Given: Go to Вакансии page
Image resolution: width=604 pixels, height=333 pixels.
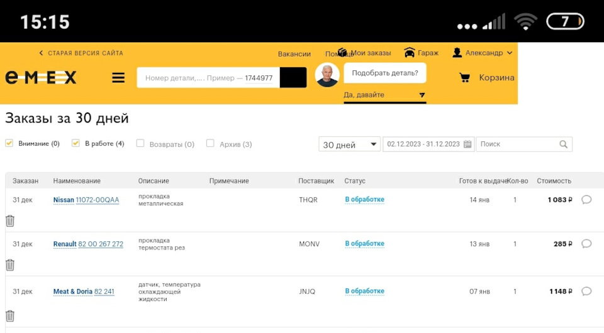Looking at the screenshot, I should pos(294,54).
